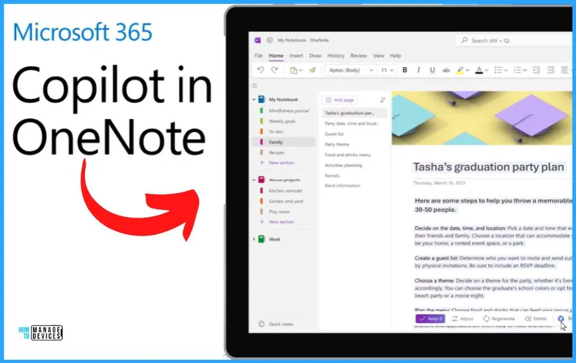Viewport: 576px width, 363px height.
Task: Open the bullet list style dropdown
Action: click(506, 70)
